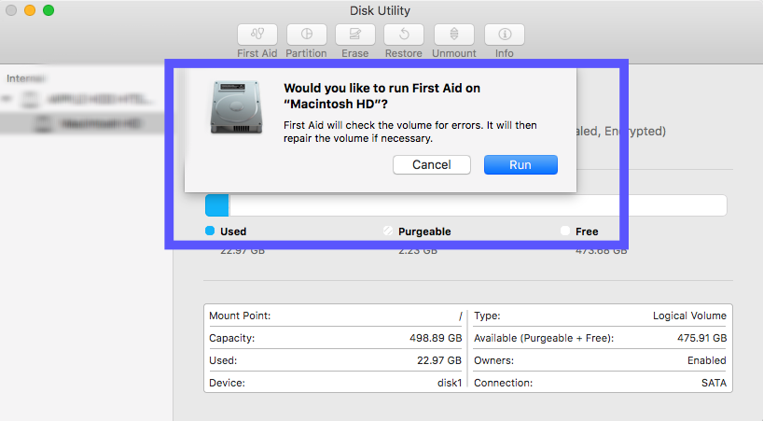
Task: Click the blue Used segment of storage bar
Action: coord(217,205)
